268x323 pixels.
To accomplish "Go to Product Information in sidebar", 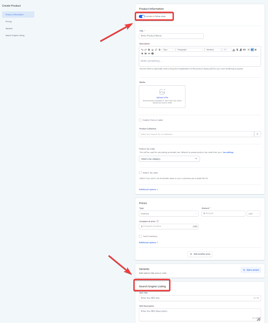I will click(x=18, y=15).
